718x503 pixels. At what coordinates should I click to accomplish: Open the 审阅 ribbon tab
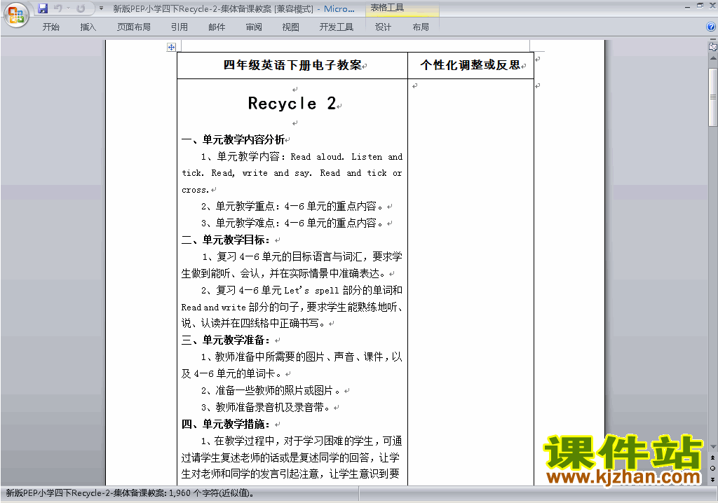click(254, 27)
